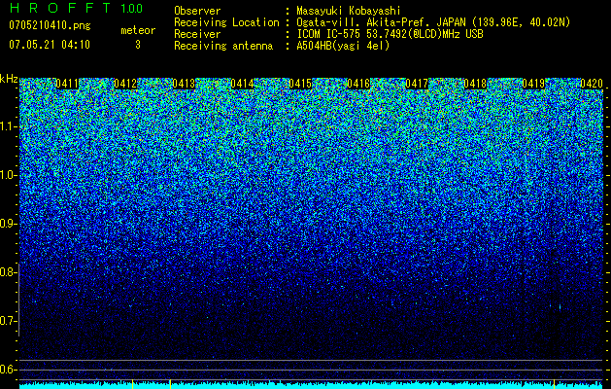Image resolution: width=611 pixels, height=389 pixels.
Task: Click the 0412 time marker
Action: point(125,84)
